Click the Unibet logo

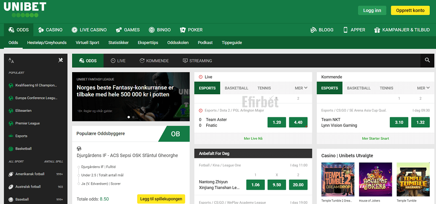(25, 10)
